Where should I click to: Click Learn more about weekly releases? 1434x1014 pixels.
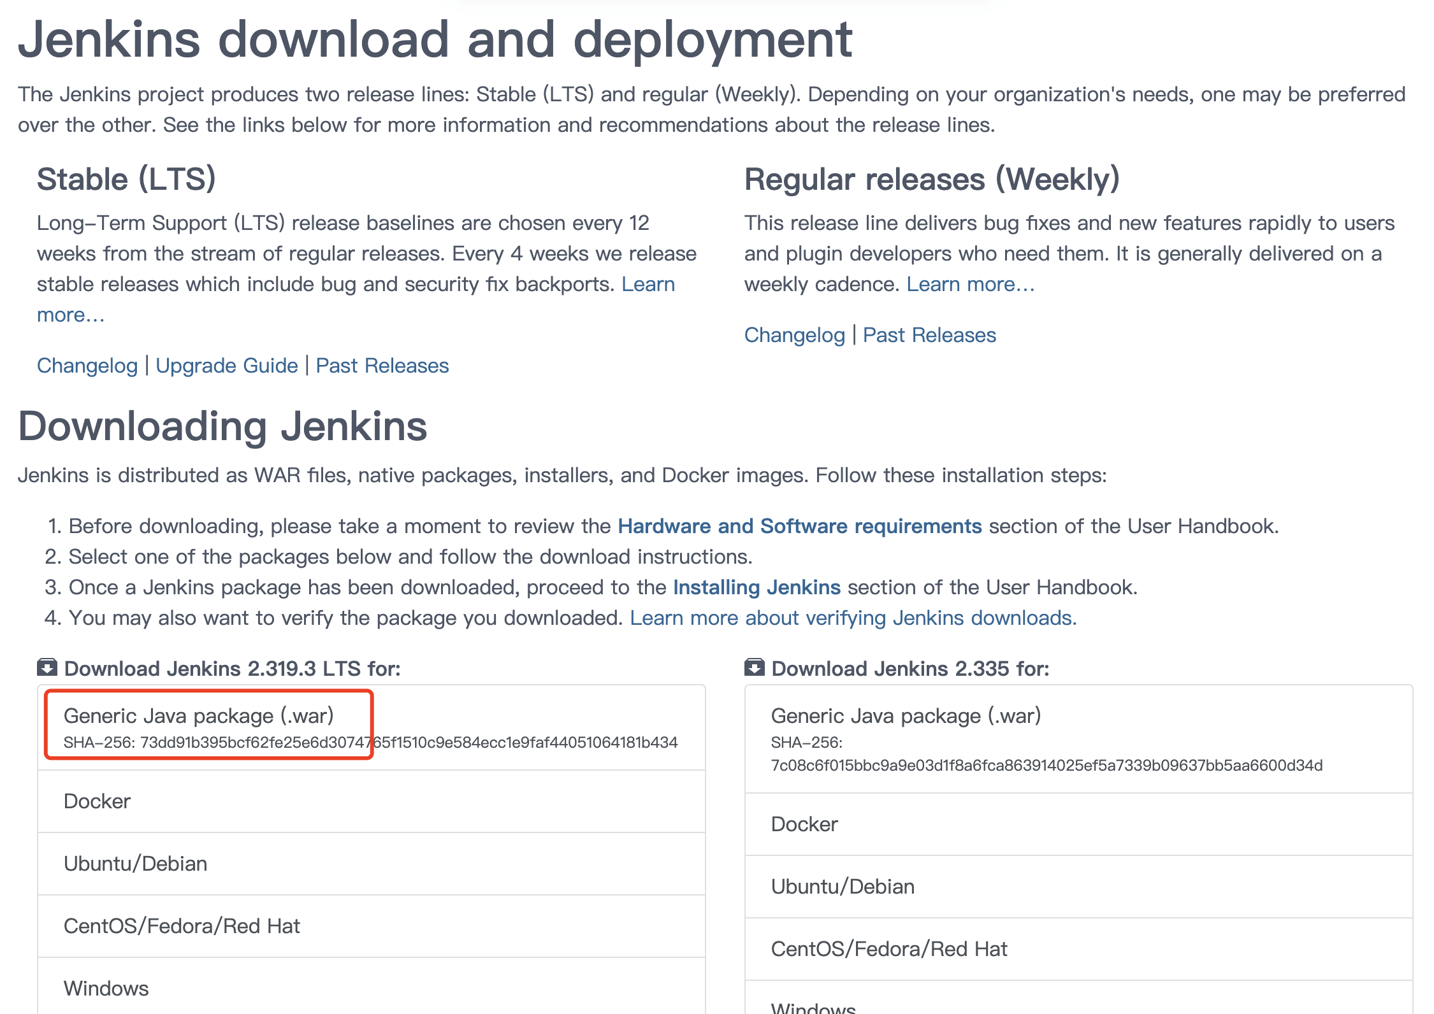click(971, 284)
